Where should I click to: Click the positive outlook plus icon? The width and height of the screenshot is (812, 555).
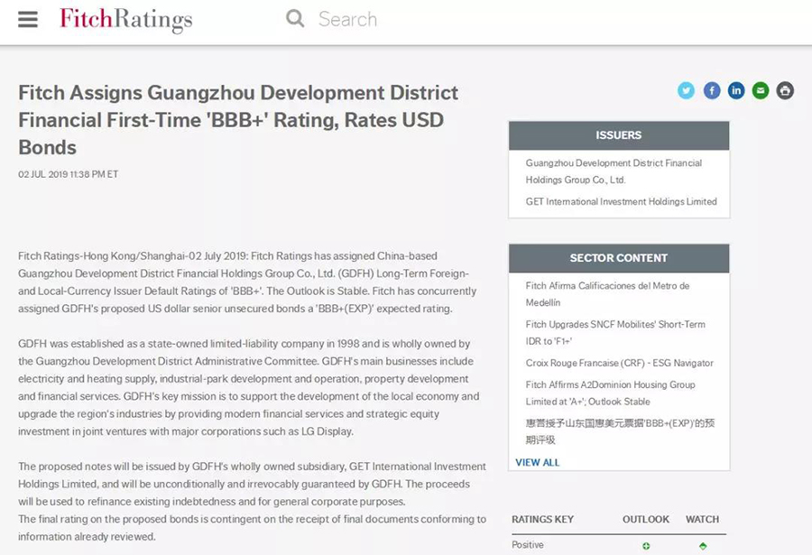pyautogui.click(x=646, y=546)
